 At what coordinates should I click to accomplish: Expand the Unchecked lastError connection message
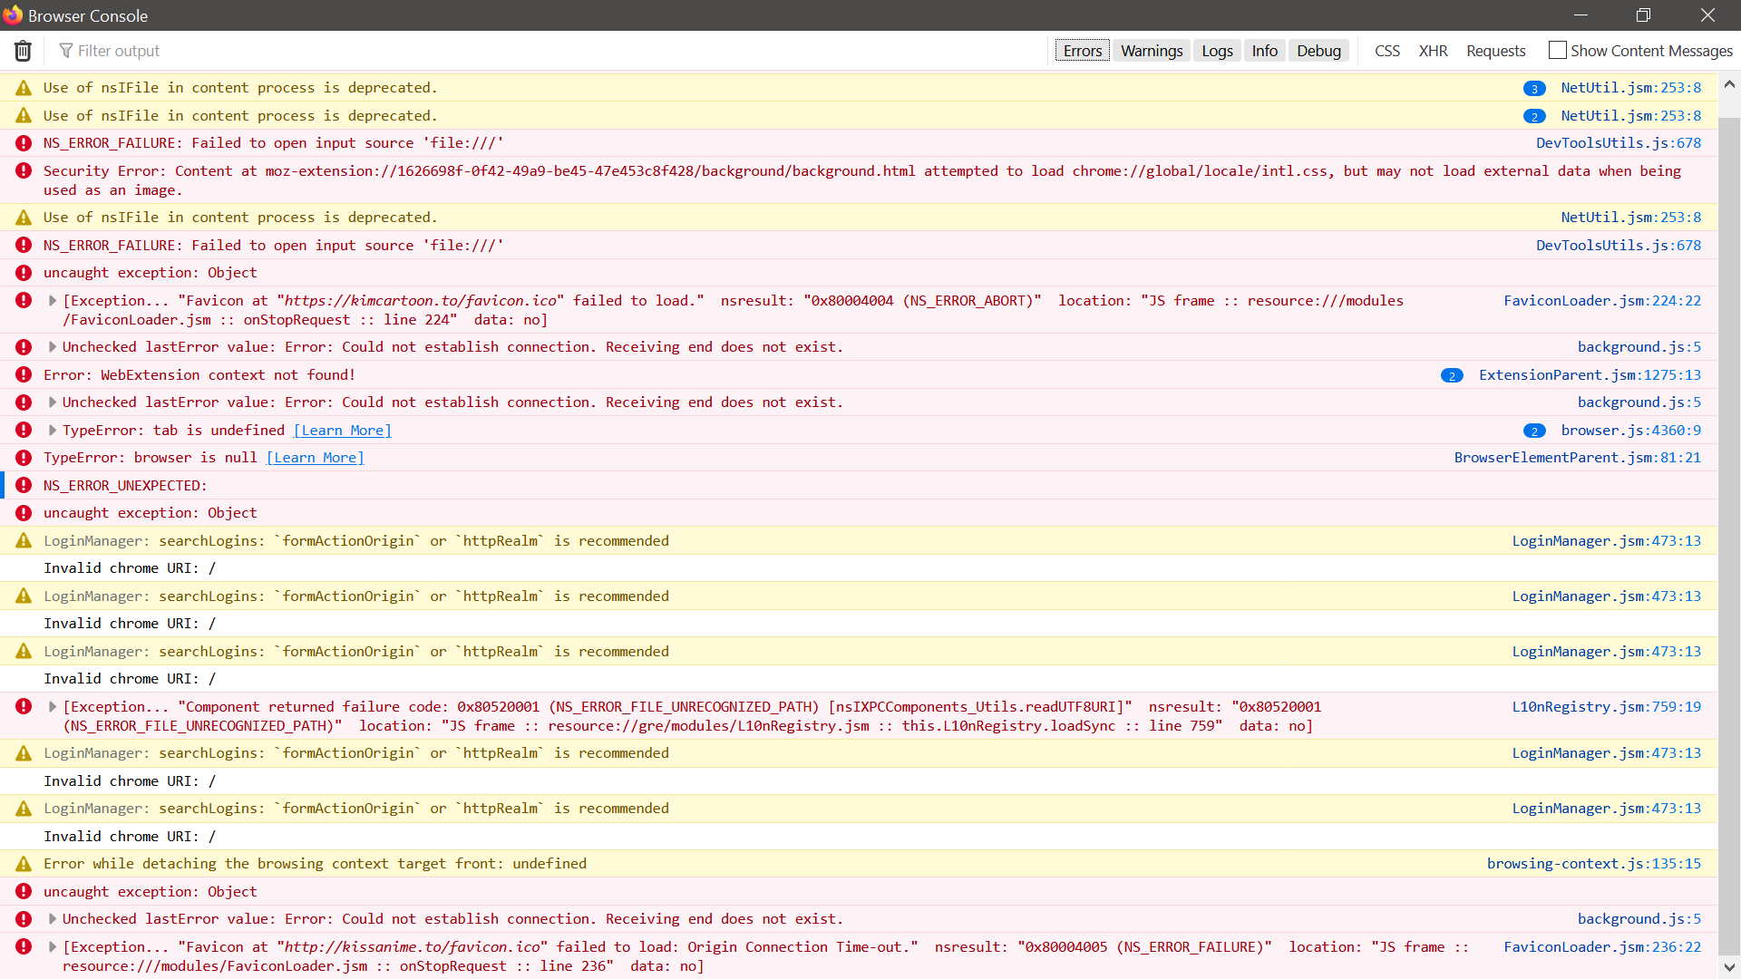52,346
